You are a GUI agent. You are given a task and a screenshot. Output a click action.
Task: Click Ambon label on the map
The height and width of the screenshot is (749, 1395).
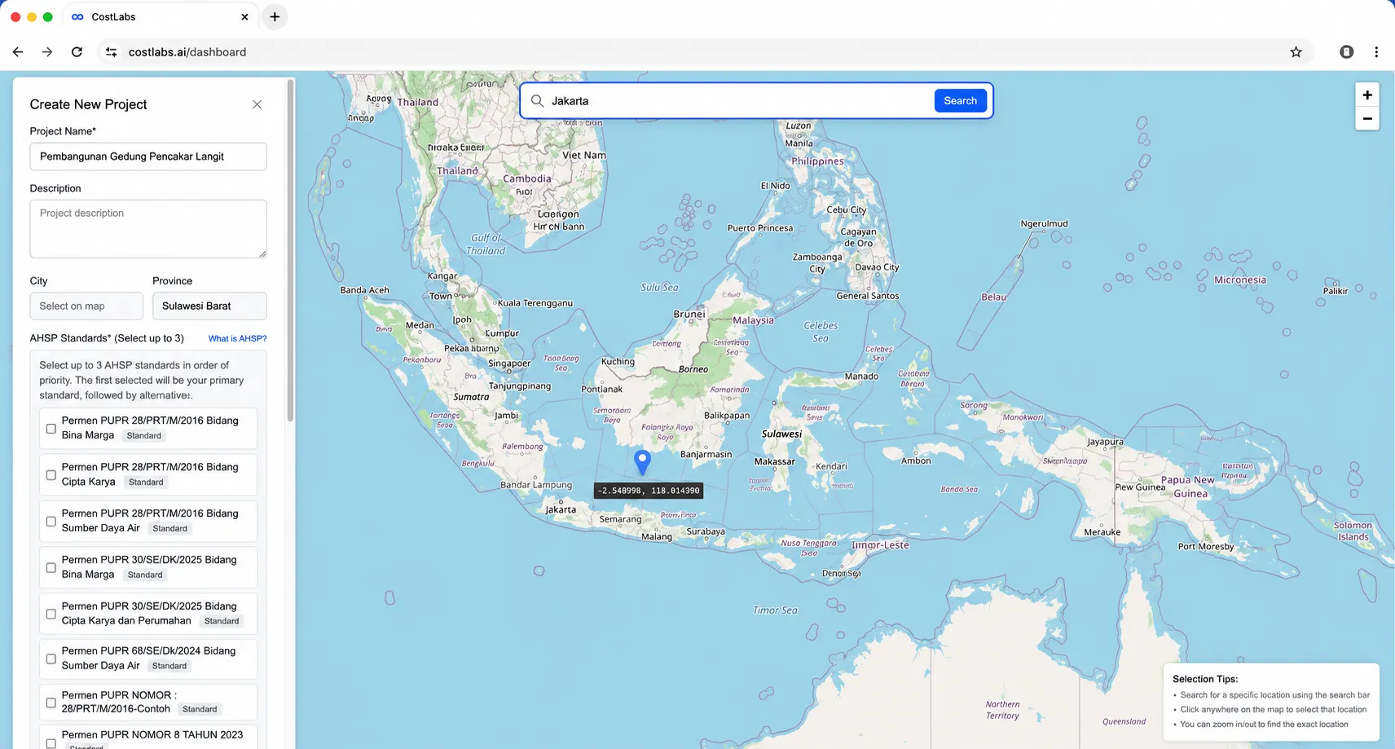[x=916, y=460]
